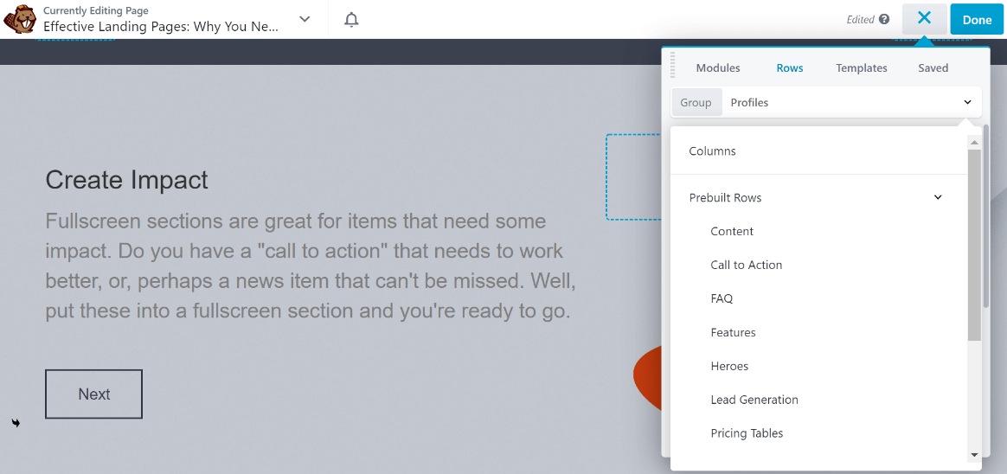Switch to the Templates tab
The width and height of the screenshot is (1007, 474).
click(861, 68)
